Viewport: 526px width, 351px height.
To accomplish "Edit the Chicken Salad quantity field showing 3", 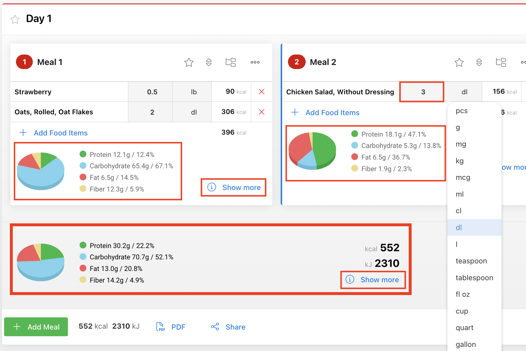I will 422,92.
